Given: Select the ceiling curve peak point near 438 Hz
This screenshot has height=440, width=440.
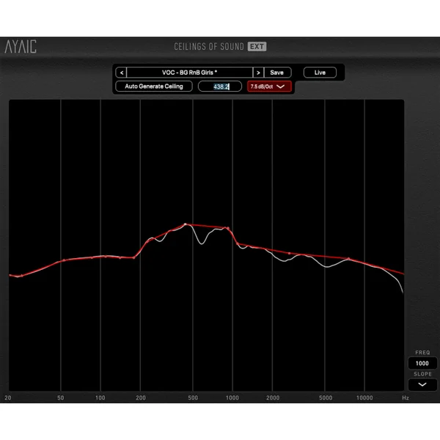Looking at the screenshot, I should (x=186, y=224).
